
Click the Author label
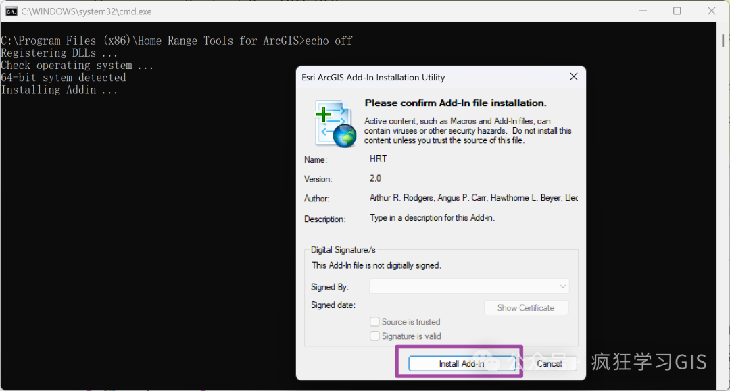click(316, 199)
